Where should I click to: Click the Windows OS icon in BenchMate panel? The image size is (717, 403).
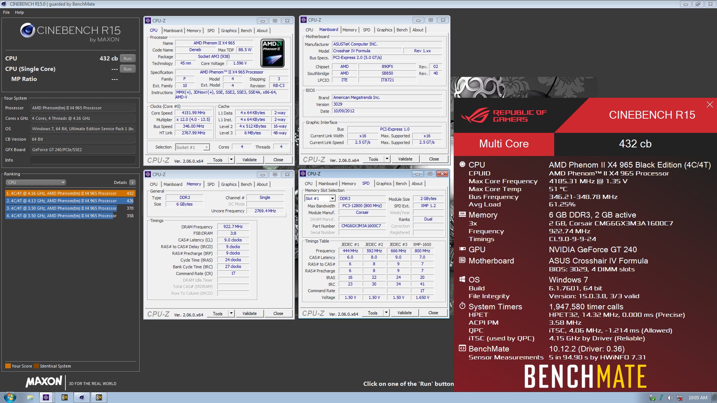point(462,279)
